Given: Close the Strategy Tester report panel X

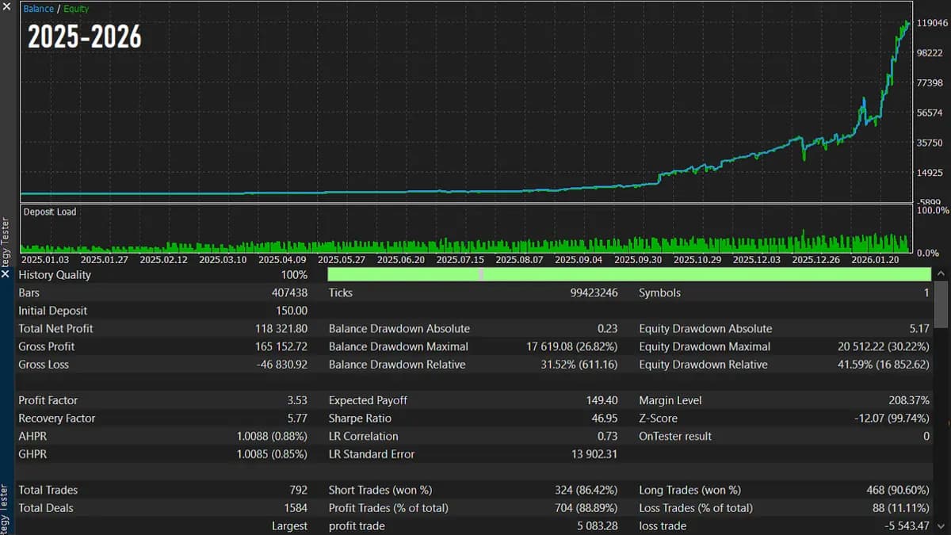Looking at the screenshot, I should tap(6, 273).
